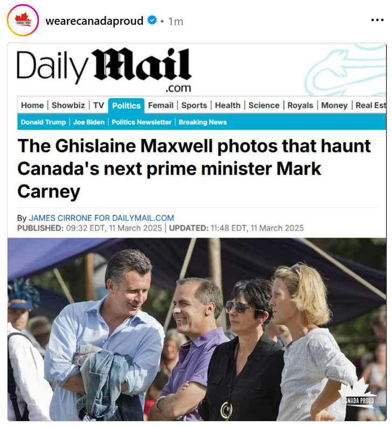The width and height of the screenshot is (392, 427).
Task: Click the verified badge next to wearecanadaproud
Action: (x=152, y=20)
